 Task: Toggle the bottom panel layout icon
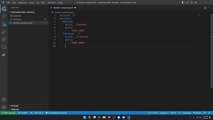coord(187,2)
